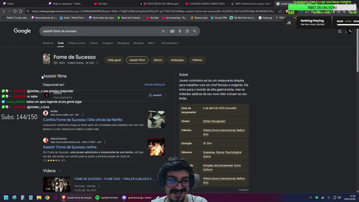Play the 2:32 trailer video thumbnail
This screenshot has height=202, width=359.
pos(57,184)
